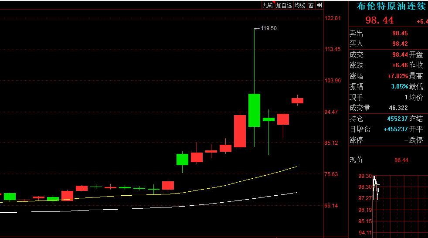Click the 103.96 price axis label
This screenshot has width=428, height=238.
tap(333, 81)
